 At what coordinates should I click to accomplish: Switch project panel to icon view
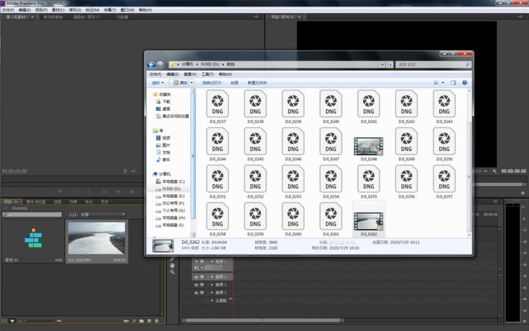[x=12, y=320]
